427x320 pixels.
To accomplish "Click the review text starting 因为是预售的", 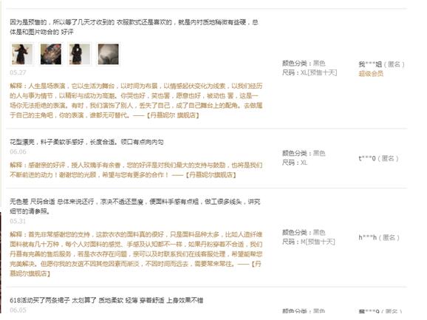I will [134, 27].
